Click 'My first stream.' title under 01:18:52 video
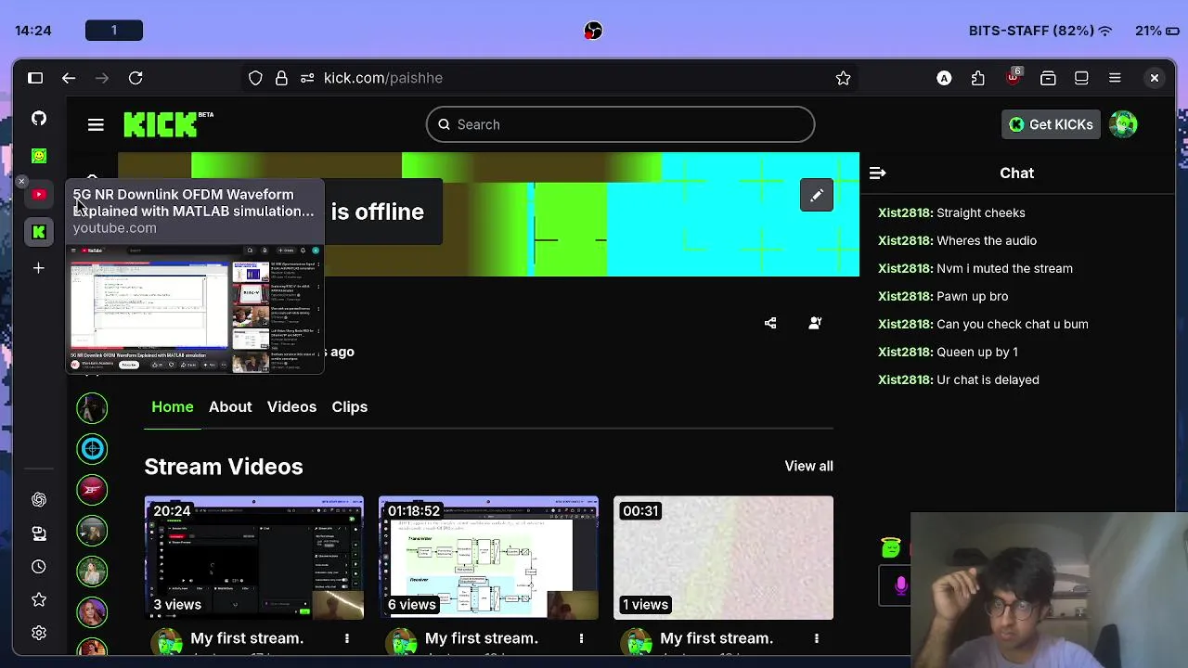This screenshot has width=1188, height=668. [482, 638]
